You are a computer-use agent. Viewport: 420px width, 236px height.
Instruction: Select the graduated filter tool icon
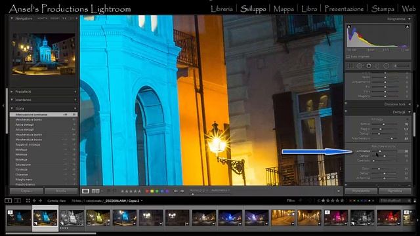377,66
